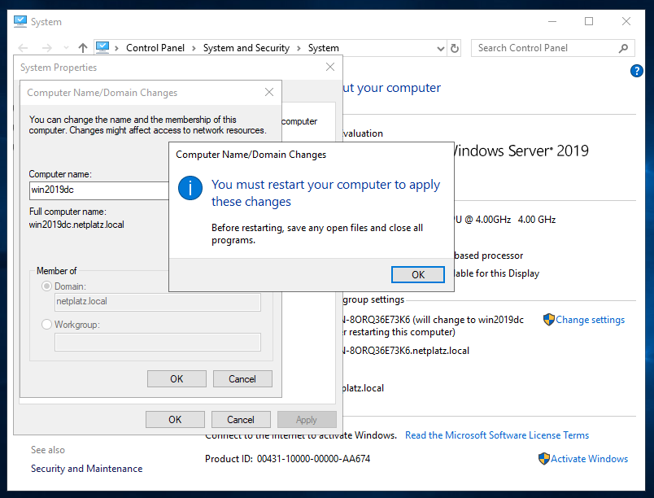654x498 pixels.
Task: Confirm restart message with OK button
Action: pos(417,274)
